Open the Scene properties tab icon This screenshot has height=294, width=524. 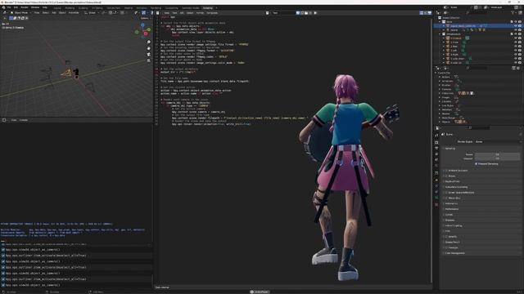point(436,159)
